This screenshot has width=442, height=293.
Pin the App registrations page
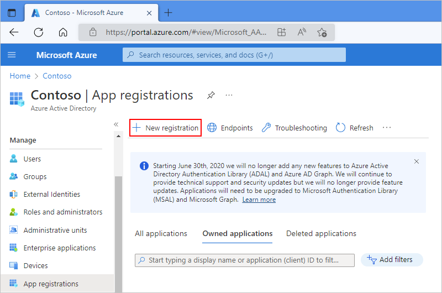point(211,95)
